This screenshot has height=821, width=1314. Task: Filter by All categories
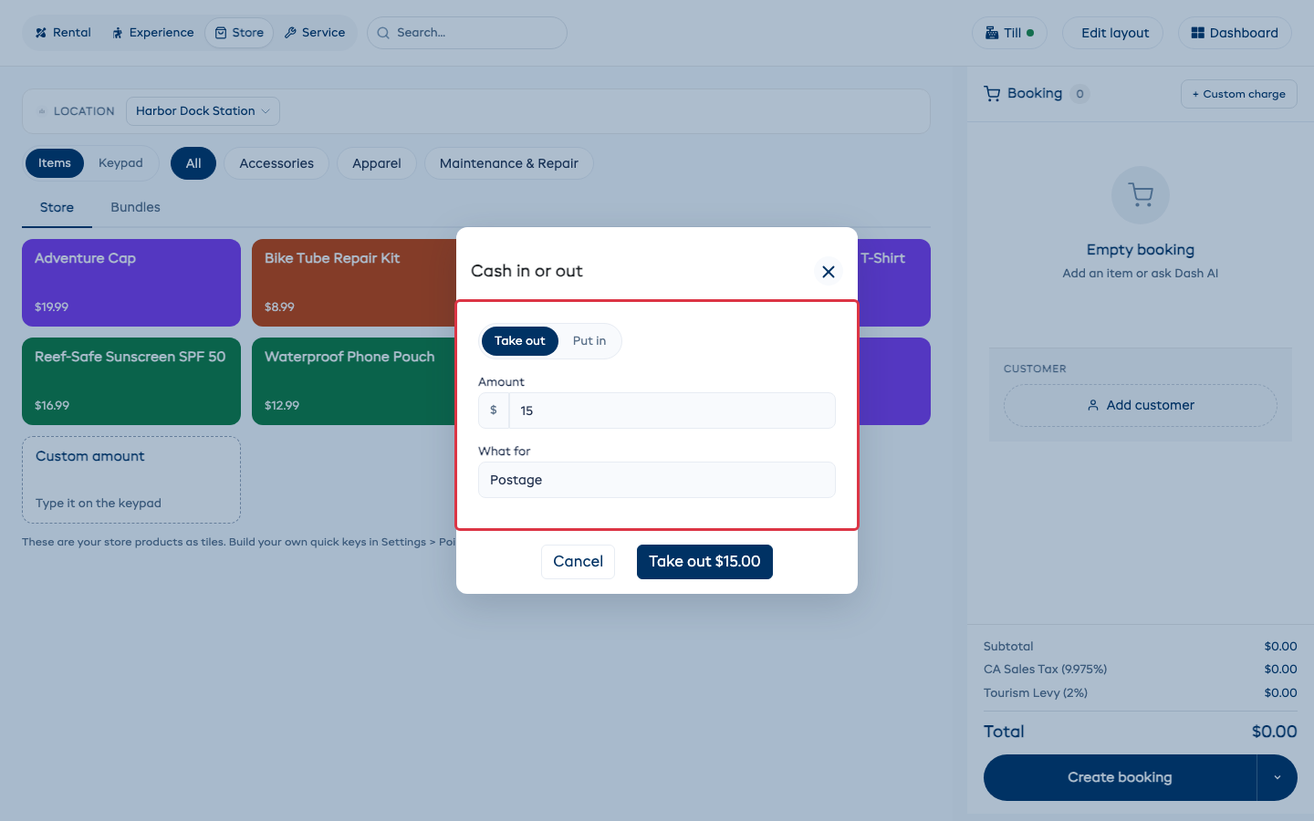pyautogui.click(x=193, y=163)
